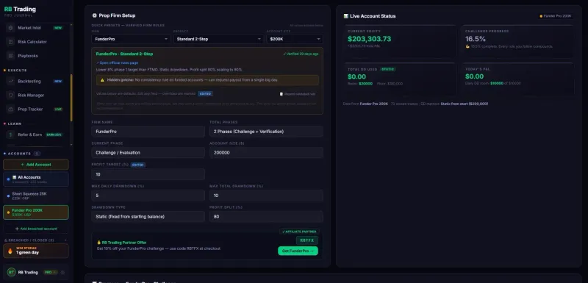Click the Firm Name input field
The image size is (588, 283).
click(148, 132)
